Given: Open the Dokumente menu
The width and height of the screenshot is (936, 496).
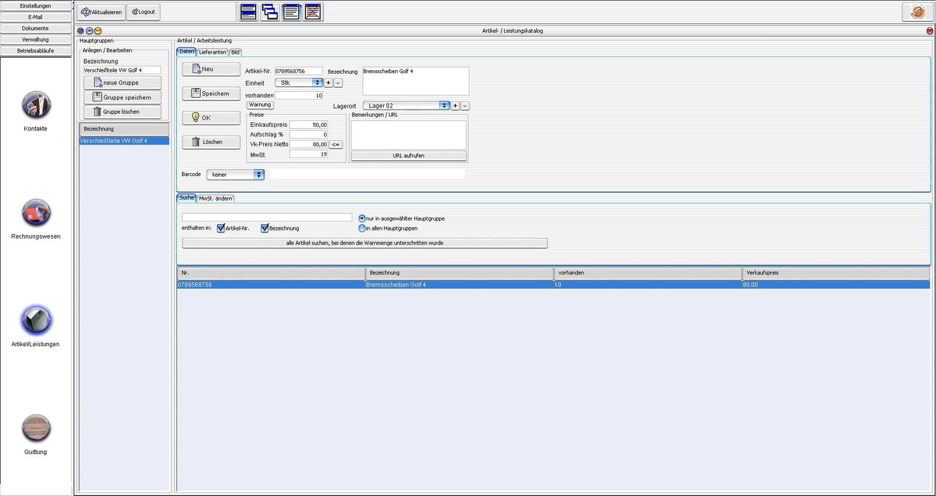Looking at the screenshot, I should 36,28.
